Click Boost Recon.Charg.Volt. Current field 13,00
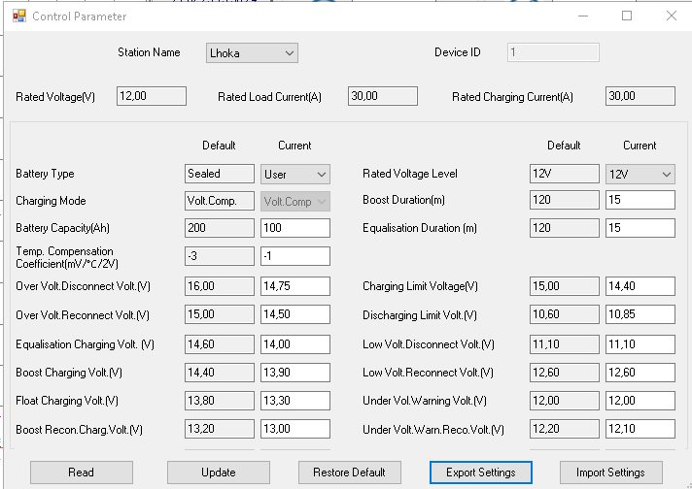Viewport: 692px width, 489px height. [295, 429]
